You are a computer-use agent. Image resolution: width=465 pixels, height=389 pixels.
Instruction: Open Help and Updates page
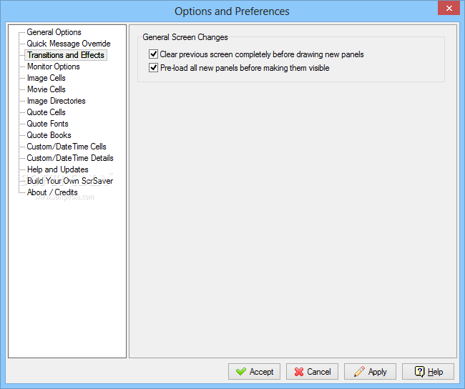point(58,169)
